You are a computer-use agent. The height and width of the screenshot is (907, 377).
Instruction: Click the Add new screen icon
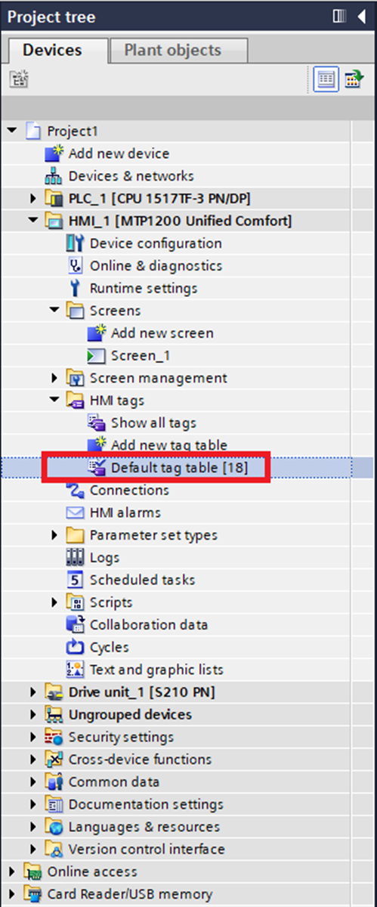(x=97, y=333)
